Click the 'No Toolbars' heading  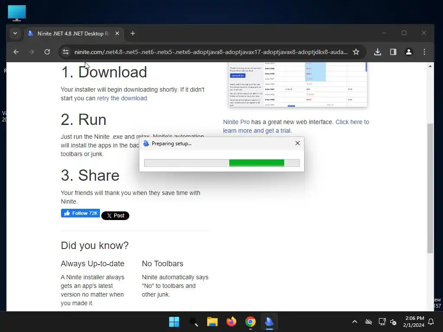pyautogui.click(x=163, y=263)
